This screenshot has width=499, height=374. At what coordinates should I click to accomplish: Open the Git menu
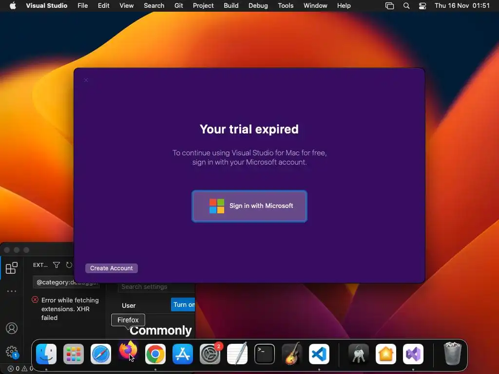pyautogui.click(x=178, y=5)
